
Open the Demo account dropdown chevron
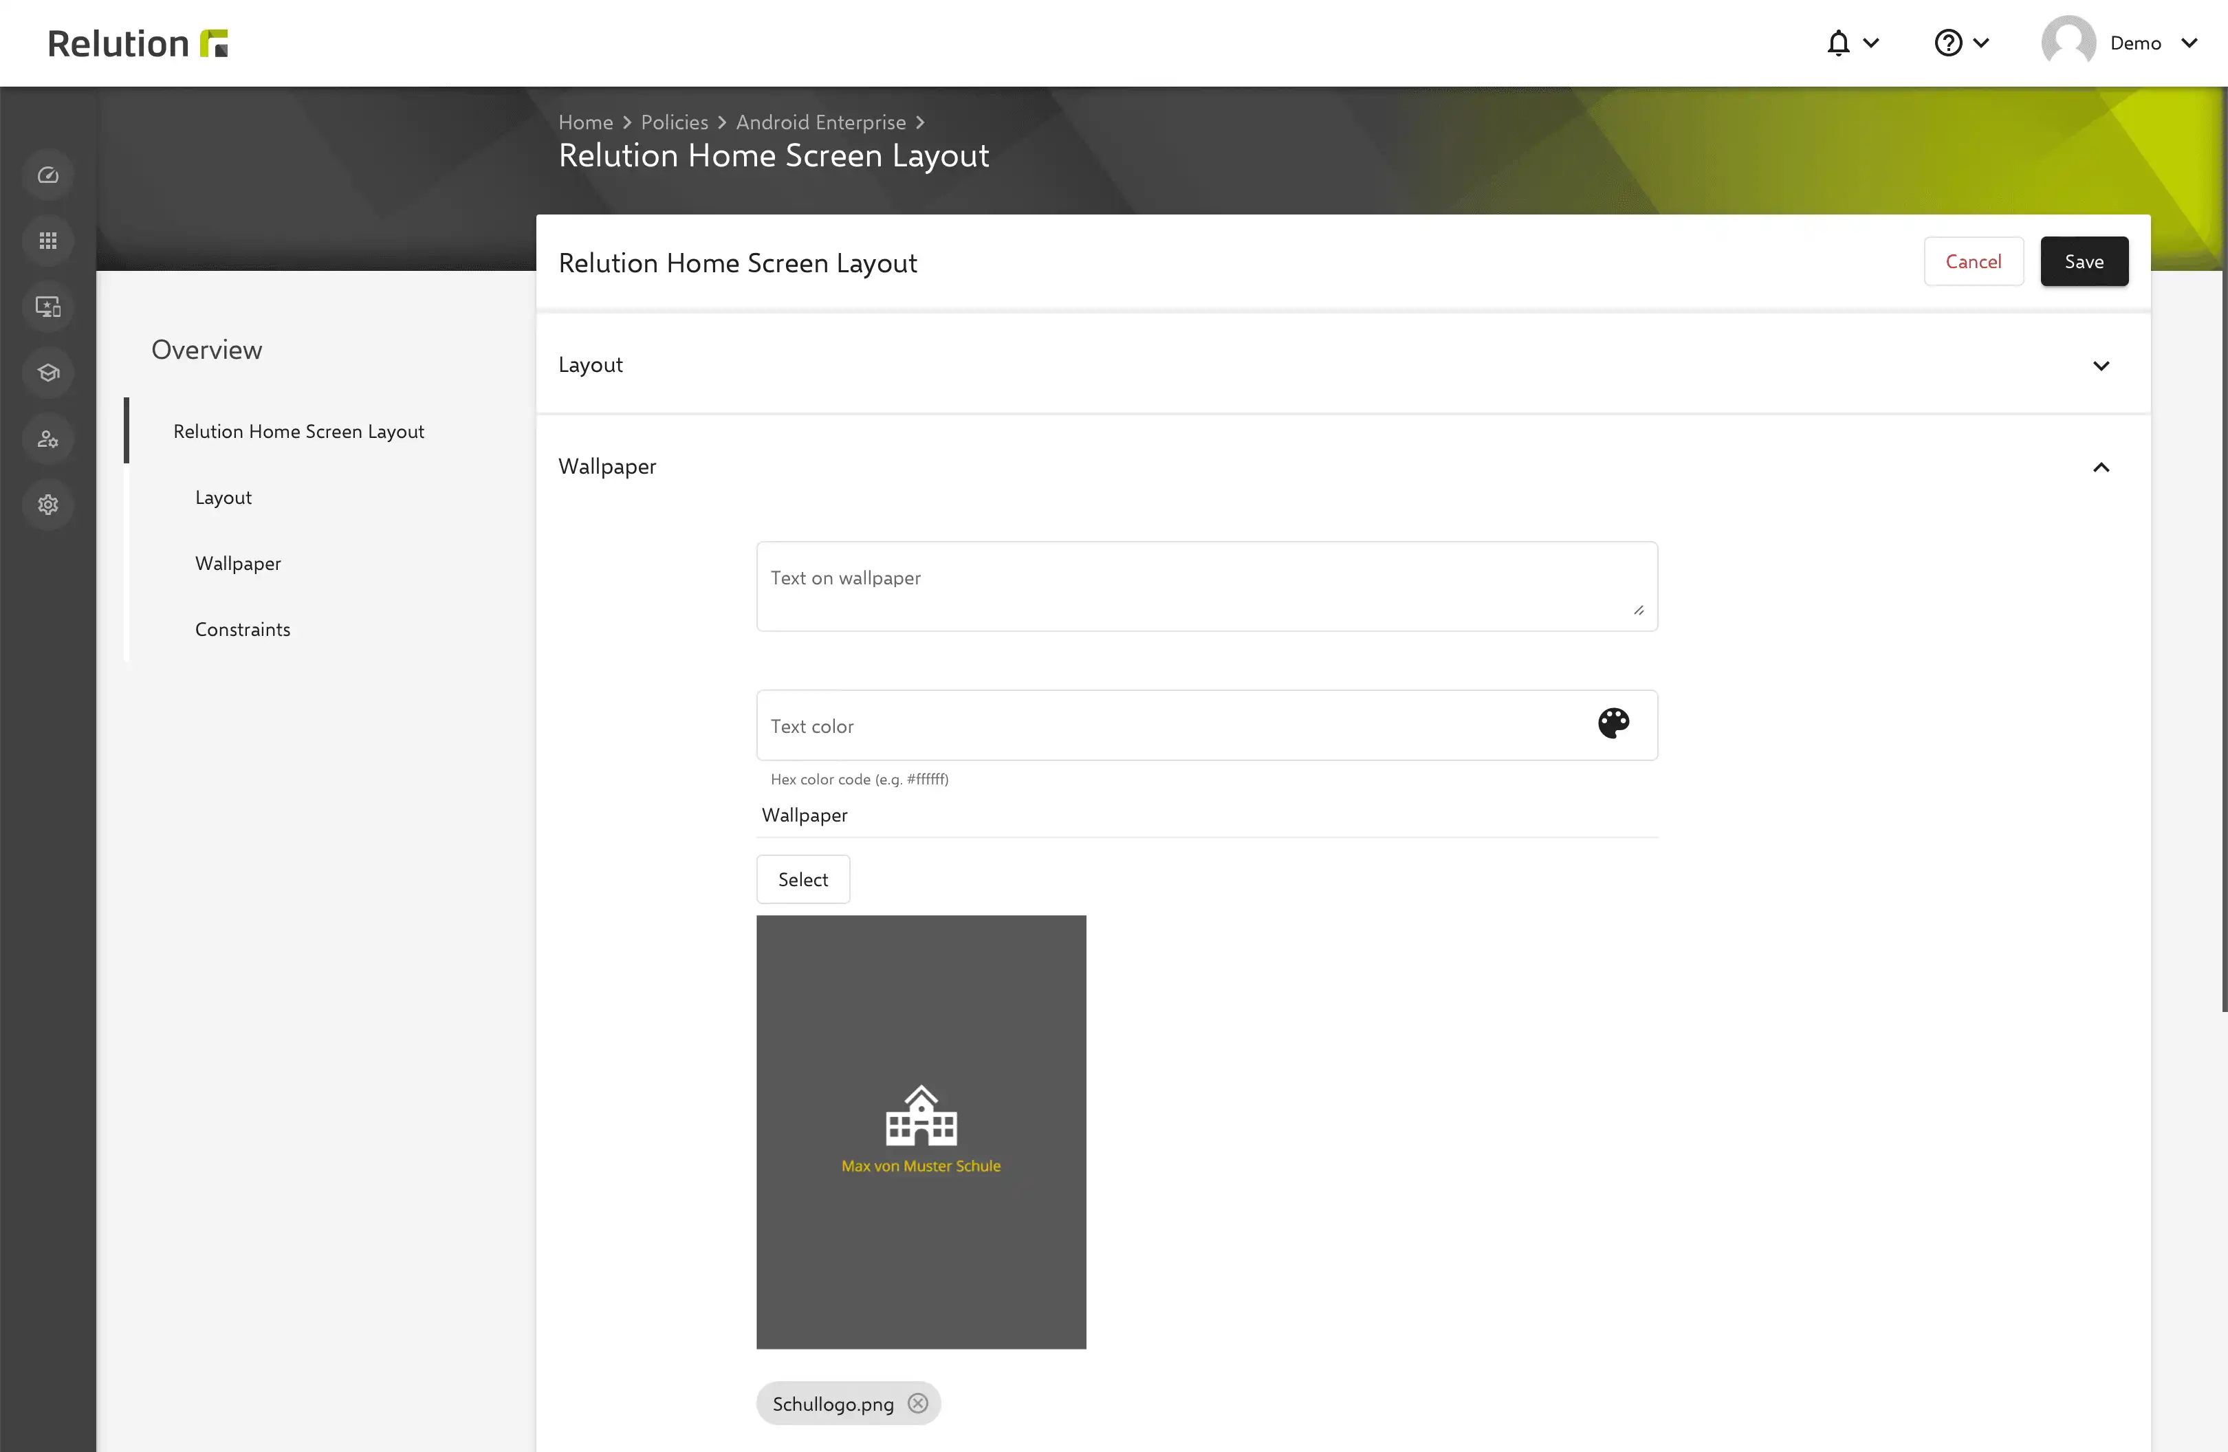2189,43
